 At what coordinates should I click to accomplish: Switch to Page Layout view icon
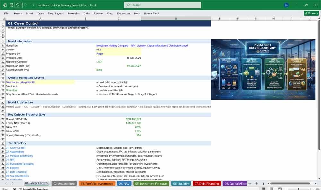pos(272,189)
